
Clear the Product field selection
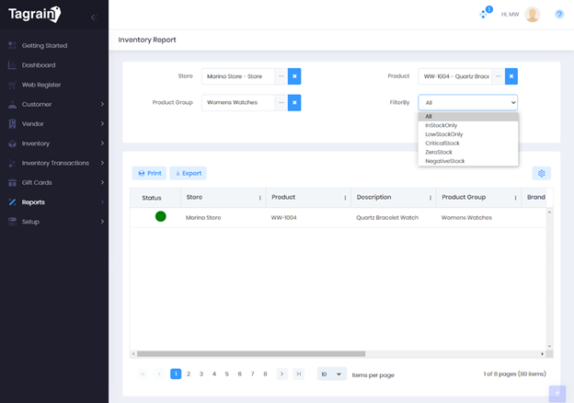[x=511, y=76]
